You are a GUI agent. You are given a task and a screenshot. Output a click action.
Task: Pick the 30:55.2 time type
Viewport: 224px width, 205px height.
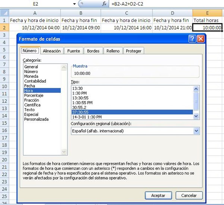[132, 107]
